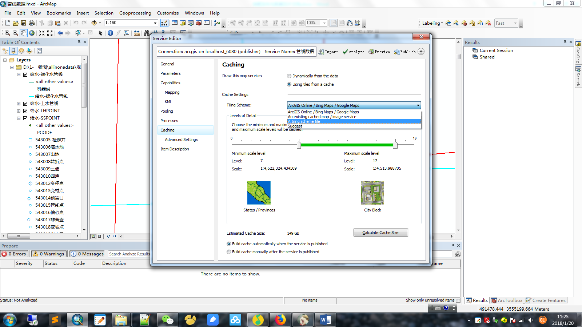Click the Add Data icon

[x=94, y=23]
